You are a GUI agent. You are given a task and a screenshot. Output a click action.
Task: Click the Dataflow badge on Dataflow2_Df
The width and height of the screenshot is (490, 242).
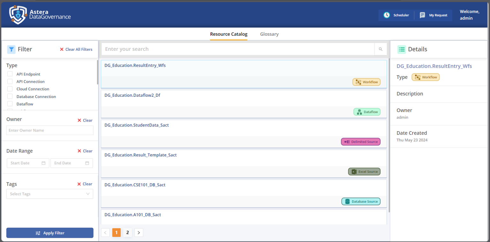pos(367,112)
